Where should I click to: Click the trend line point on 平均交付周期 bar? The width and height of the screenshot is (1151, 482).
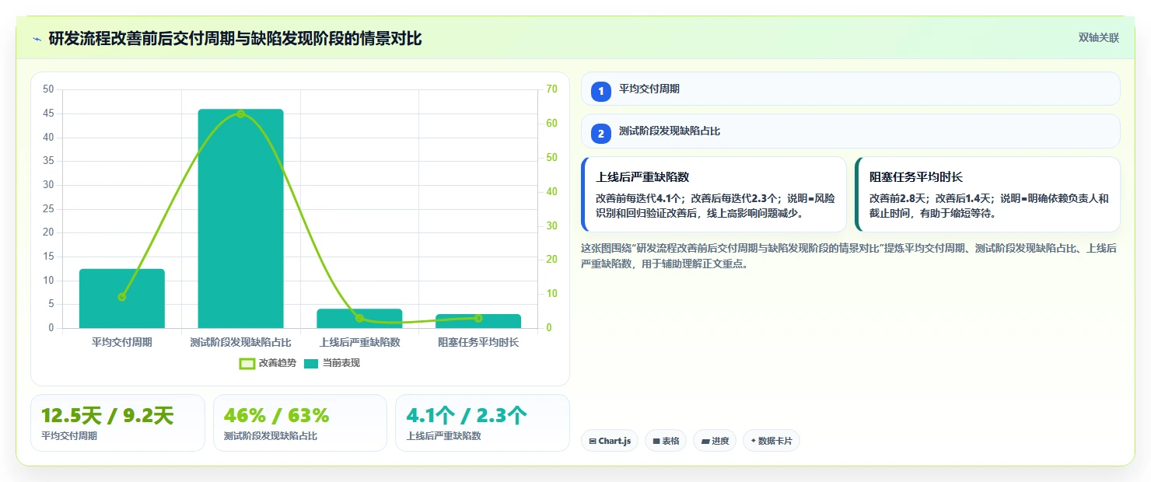(x=122, y=297)
